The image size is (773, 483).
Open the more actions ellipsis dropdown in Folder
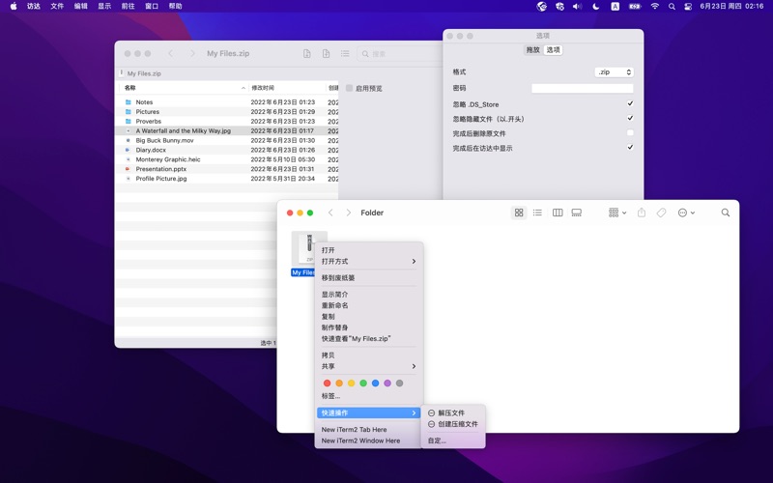686,213
